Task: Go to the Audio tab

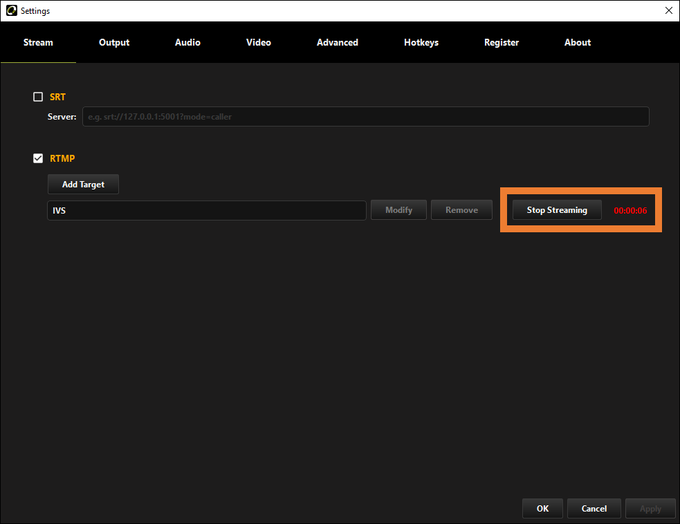Action: coord(187,42)
